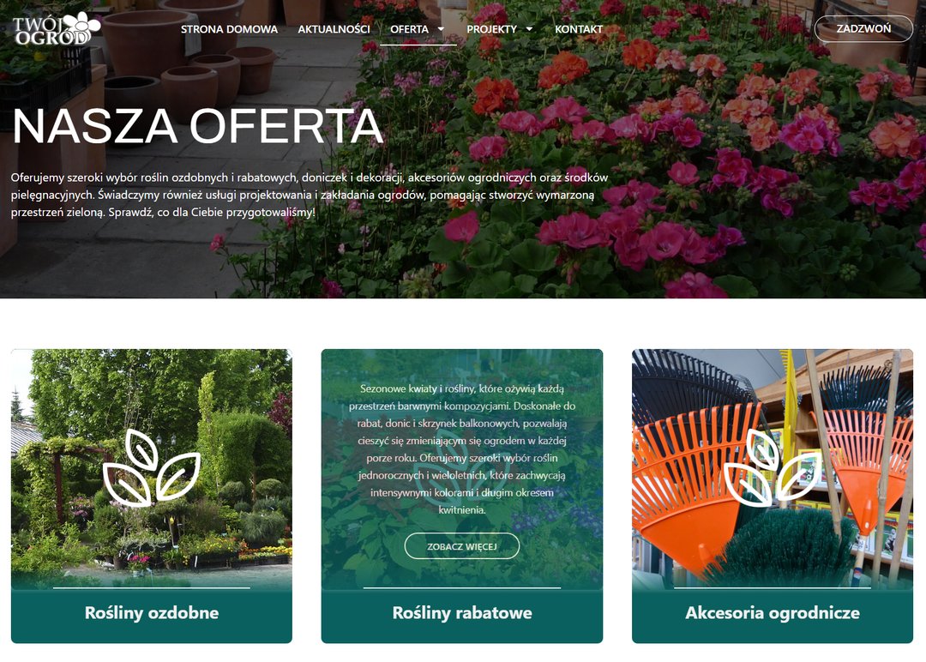The width and height of the screenshot is (926, 662).
Task: Open the Kontakt menu link
Action: coord(579,29)
